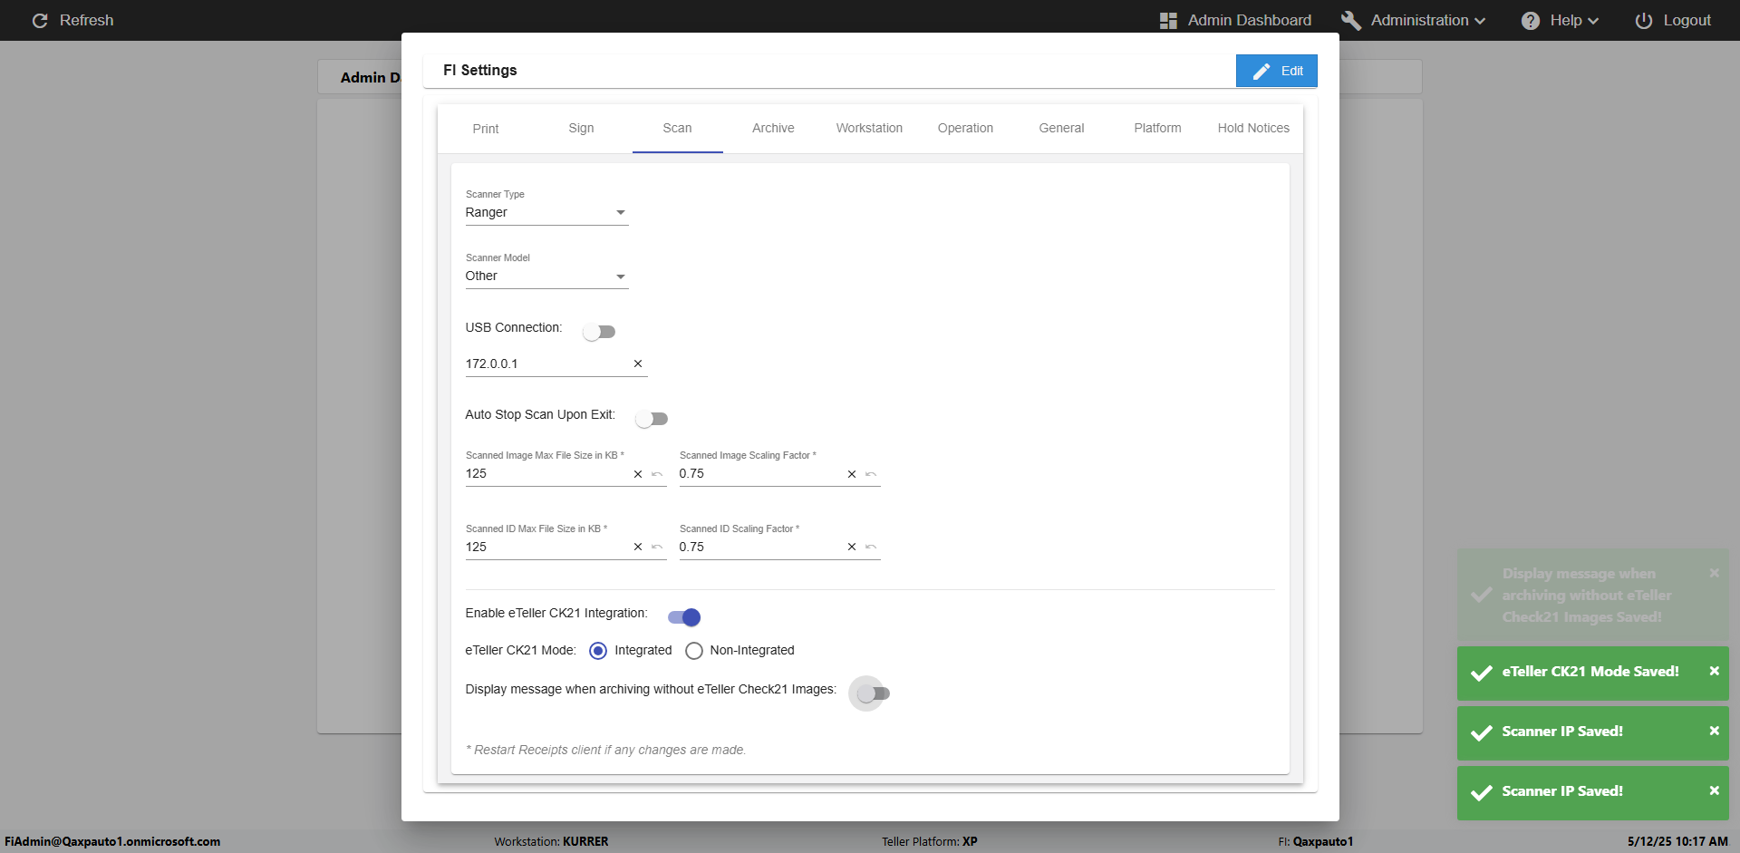Viewport: 1740px width, 853px height.
Task: Dismiss the faded Check21 Images Saved notification
Action: (1714, 573)
